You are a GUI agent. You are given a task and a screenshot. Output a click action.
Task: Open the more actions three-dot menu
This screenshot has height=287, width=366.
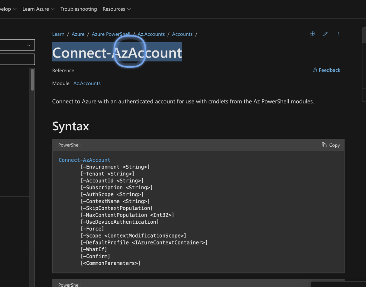(338, 34)
